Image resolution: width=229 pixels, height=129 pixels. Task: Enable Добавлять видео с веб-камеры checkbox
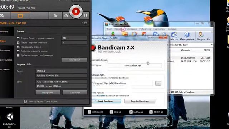click(18, 56)
